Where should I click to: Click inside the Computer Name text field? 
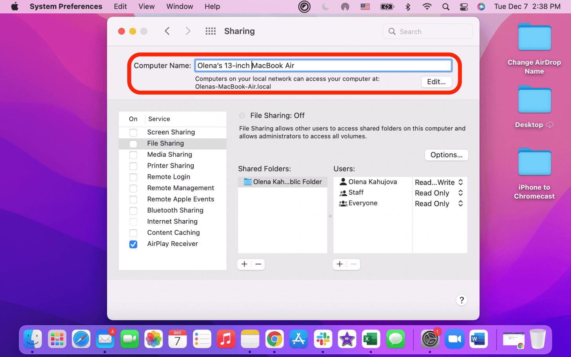coord(323,65)
